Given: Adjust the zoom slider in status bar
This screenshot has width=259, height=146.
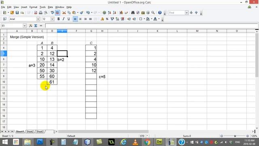Looking at the screenshot, I should [x=235, y=136].
